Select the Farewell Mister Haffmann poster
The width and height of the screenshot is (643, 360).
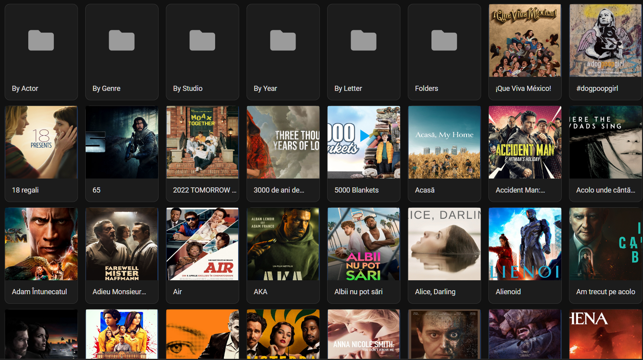click(x=122, y=244)
